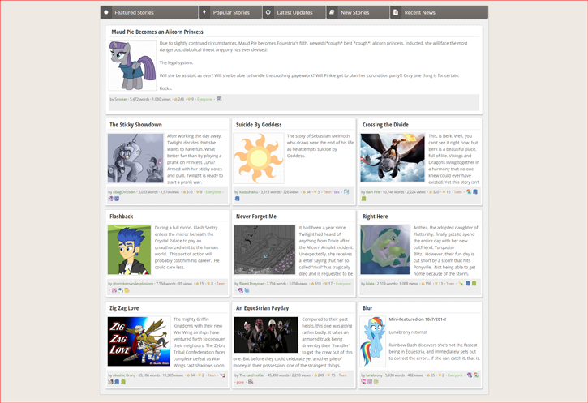This screenshot has width=588, height=403.
Task: Click the thumbs-down icon for Maud Pie story
Action: tap(189, 100)
